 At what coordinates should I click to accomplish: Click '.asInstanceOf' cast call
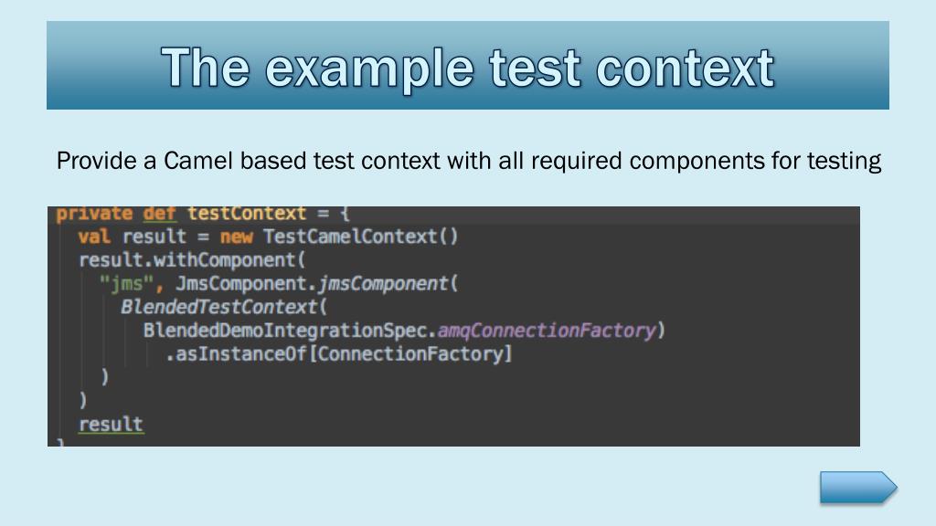[x=236, y=353]
